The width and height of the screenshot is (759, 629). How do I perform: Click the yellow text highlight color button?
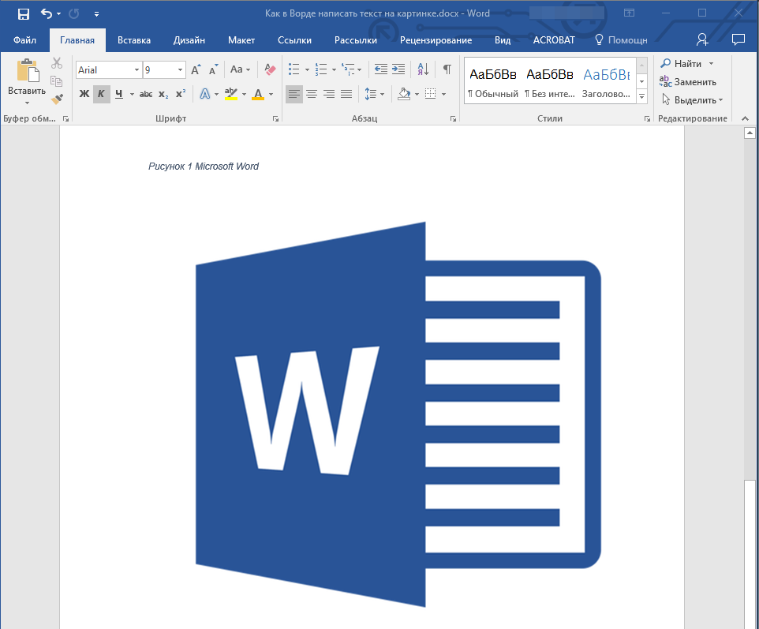coord(230,94)
